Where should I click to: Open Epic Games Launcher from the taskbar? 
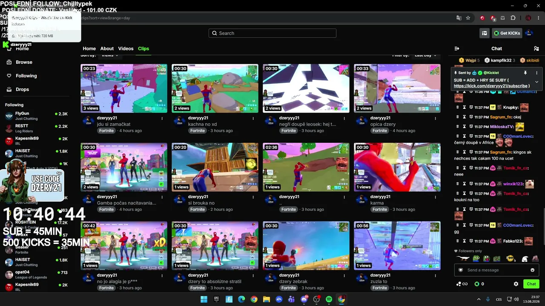tap(216, 299)
